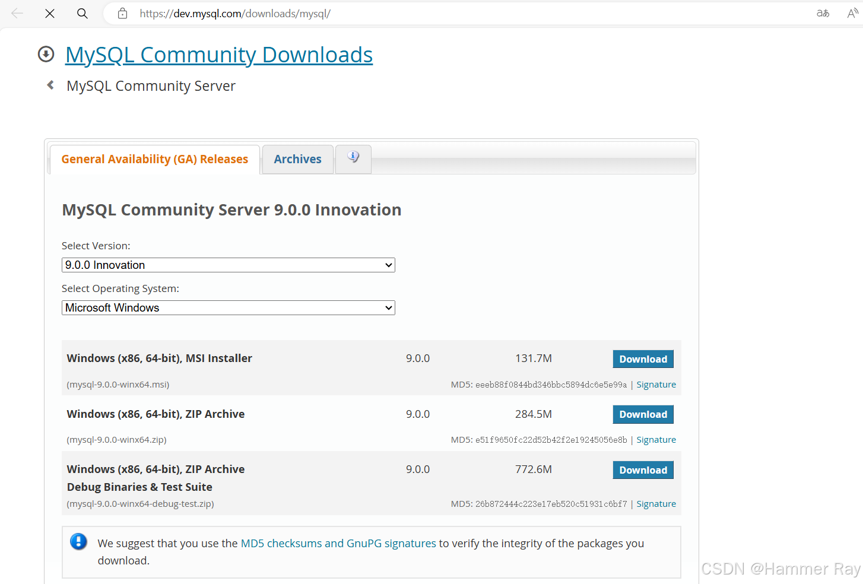This screenshot has height=584, width=863.
Task: Click the 131.7M size value
Action: pos(534,358)
